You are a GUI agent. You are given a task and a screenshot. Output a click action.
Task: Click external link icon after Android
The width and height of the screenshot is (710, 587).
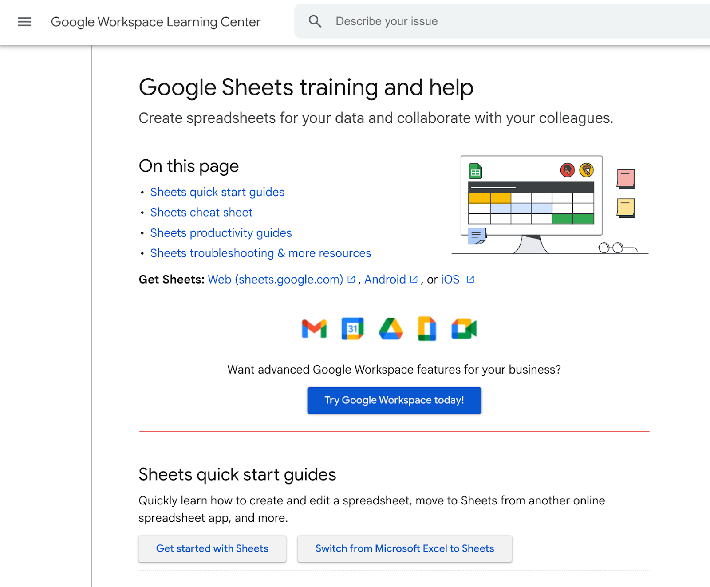click(x=414, y=279)
